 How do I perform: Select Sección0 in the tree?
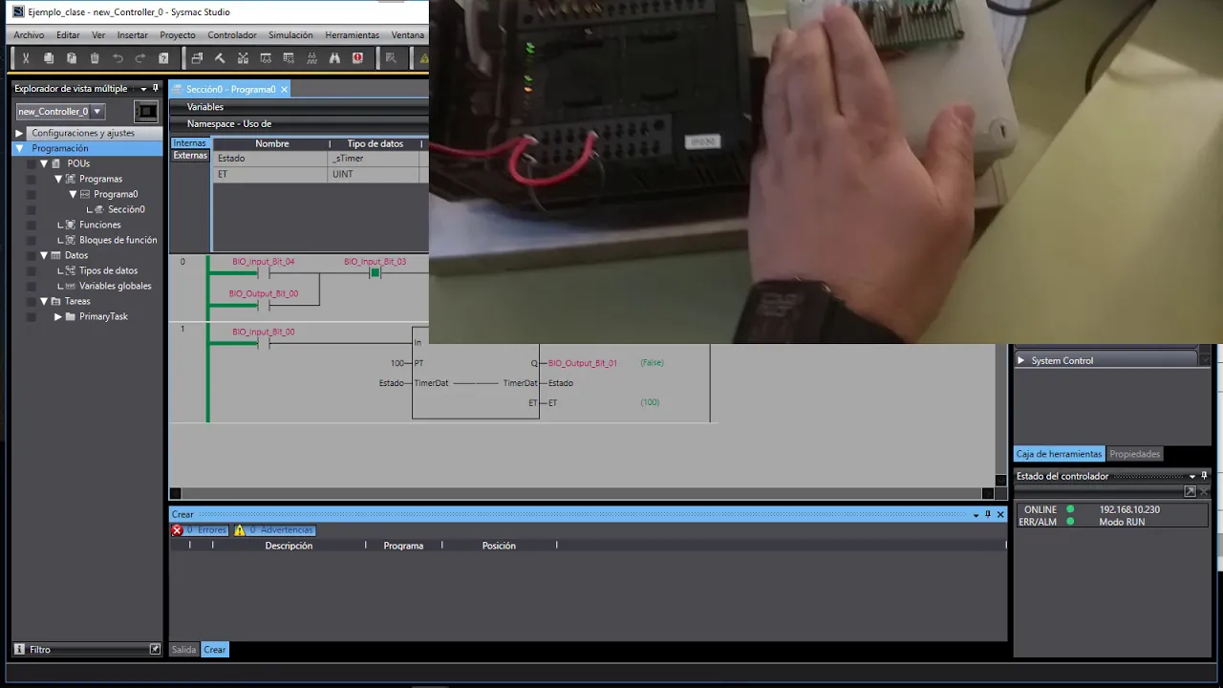tap(126, 209)
